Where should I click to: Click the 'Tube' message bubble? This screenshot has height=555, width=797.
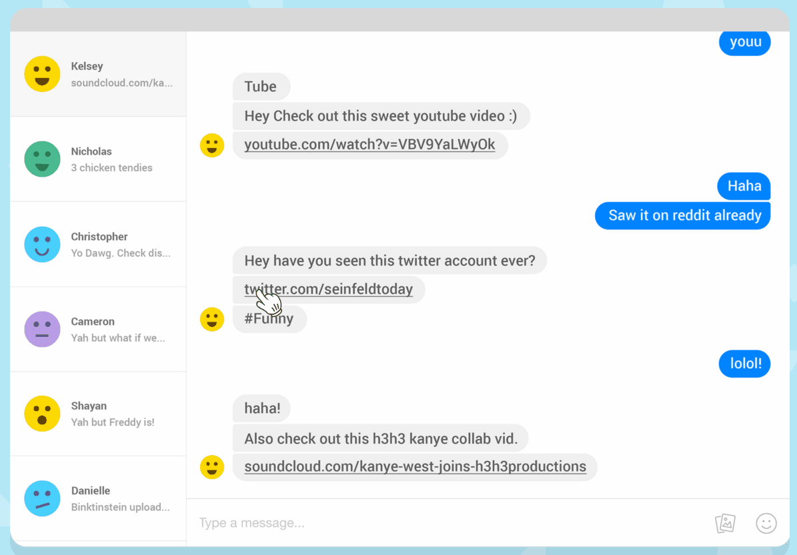[x=261, y=87]
